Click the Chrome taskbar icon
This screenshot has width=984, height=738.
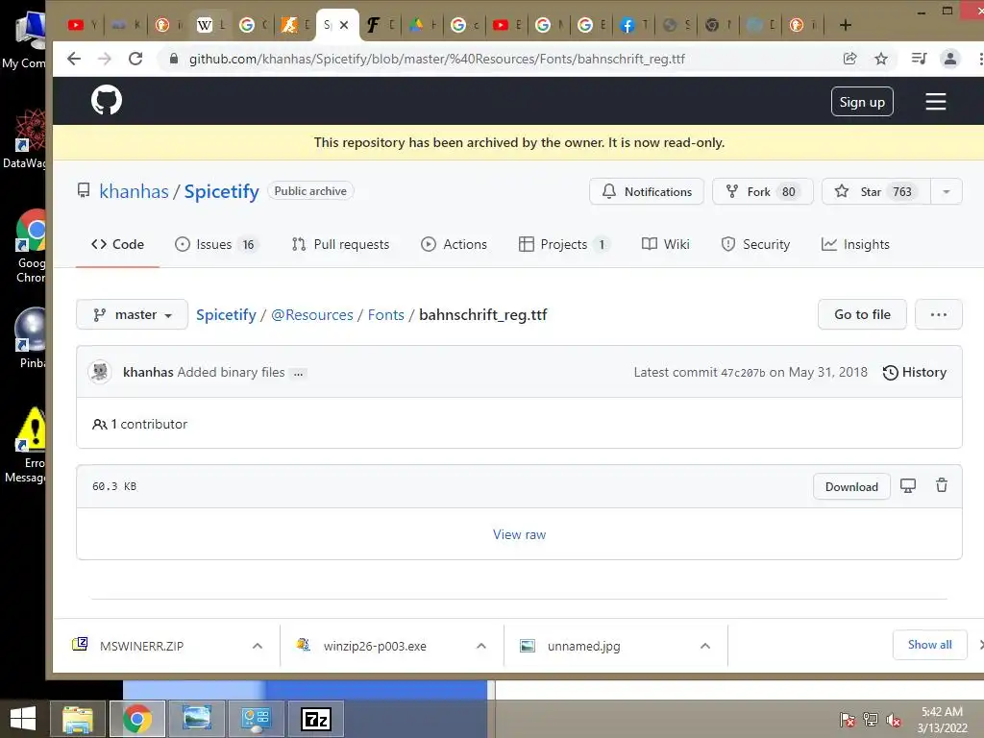(x=137, y=719)
